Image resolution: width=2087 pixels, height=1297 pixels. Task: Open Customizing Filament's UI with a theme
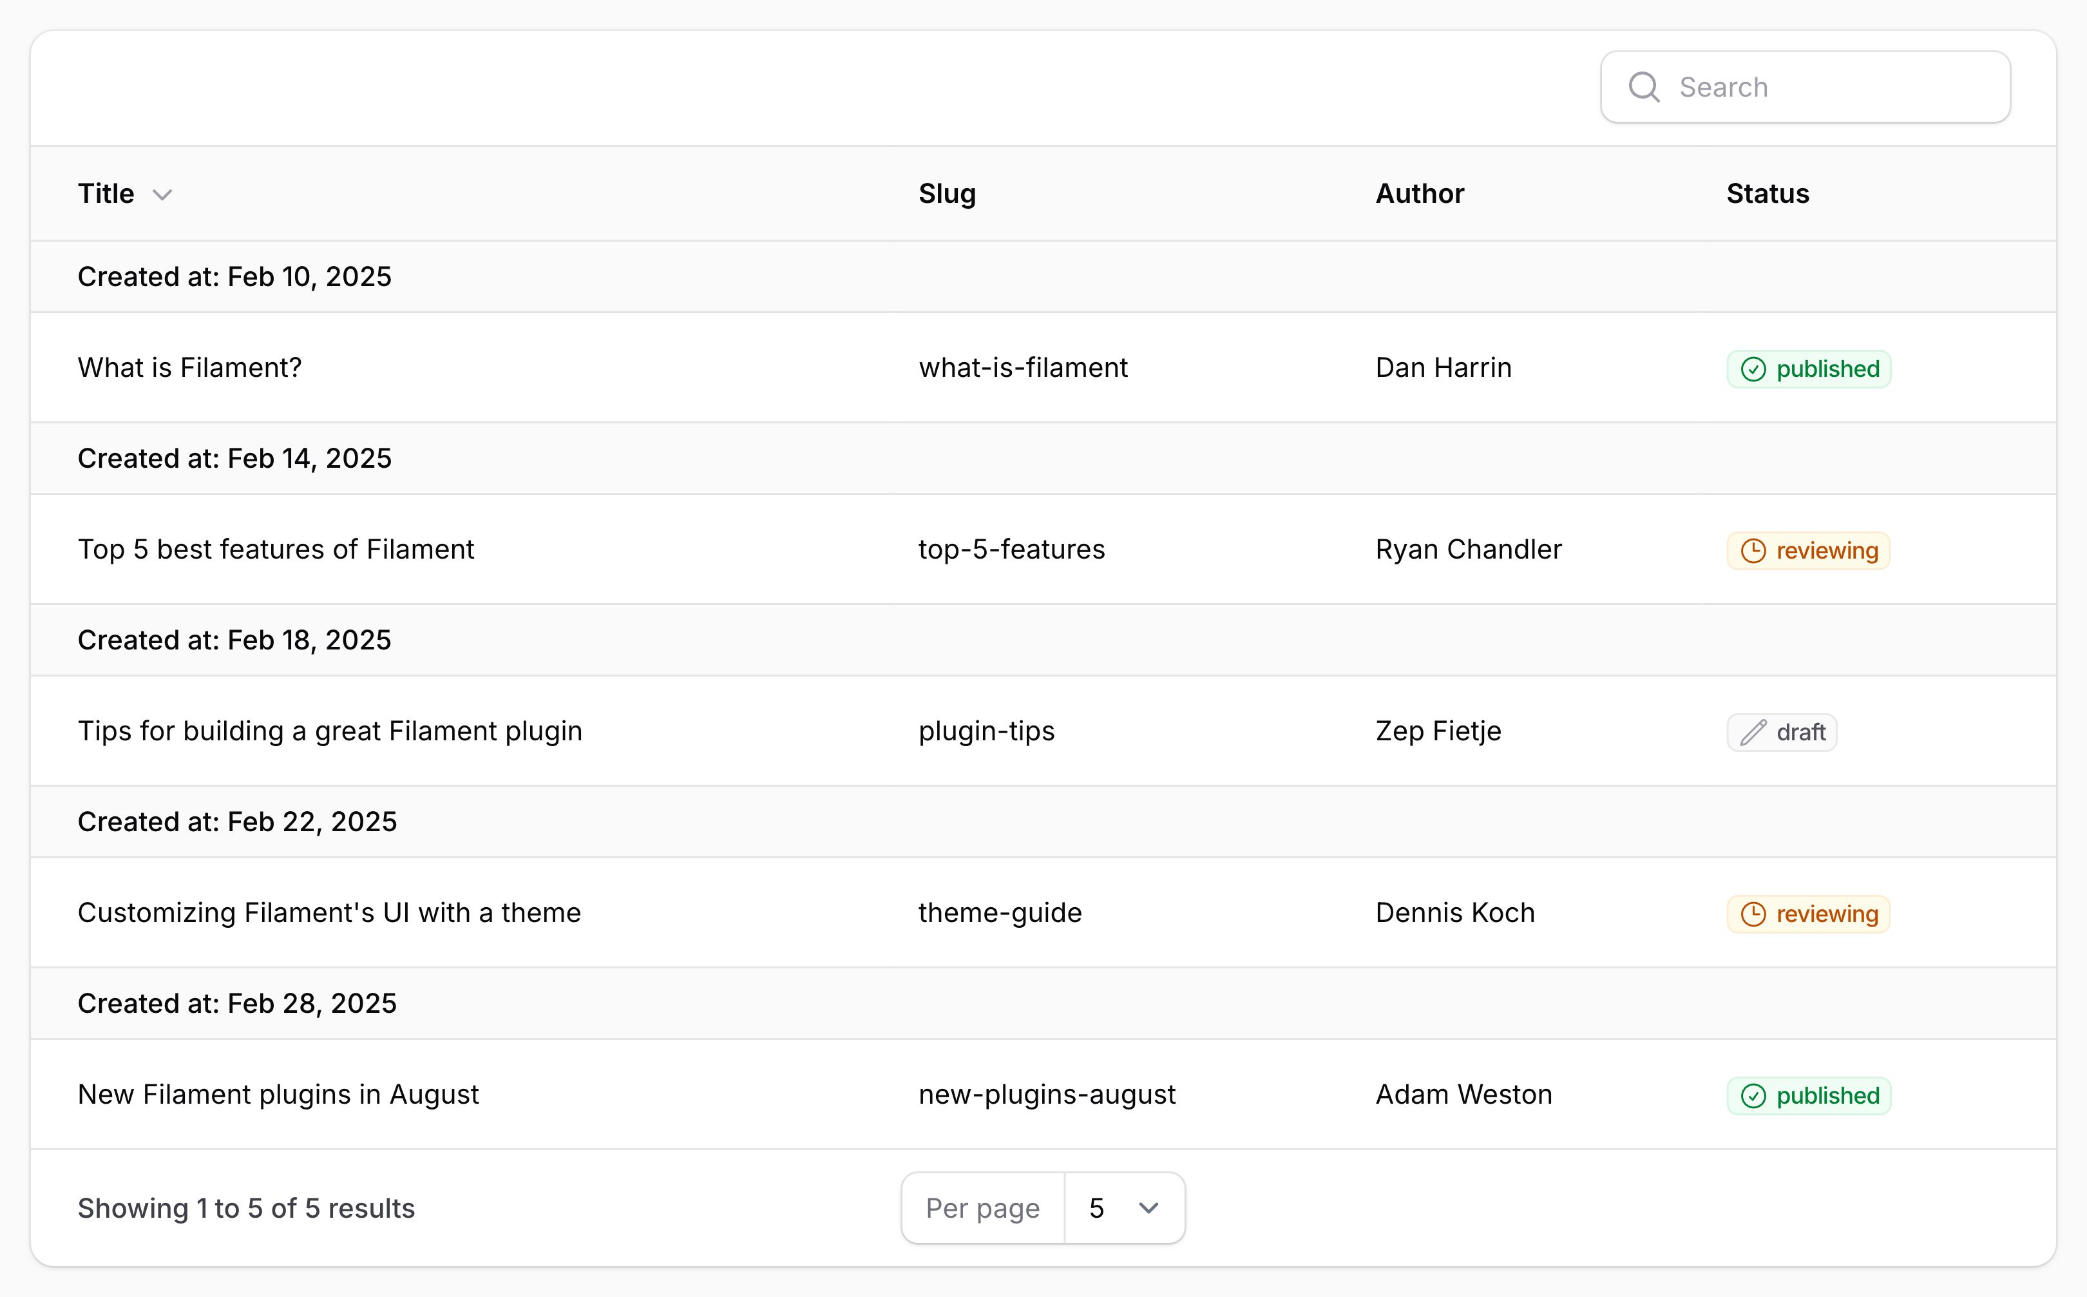click(x=329, y=913)
